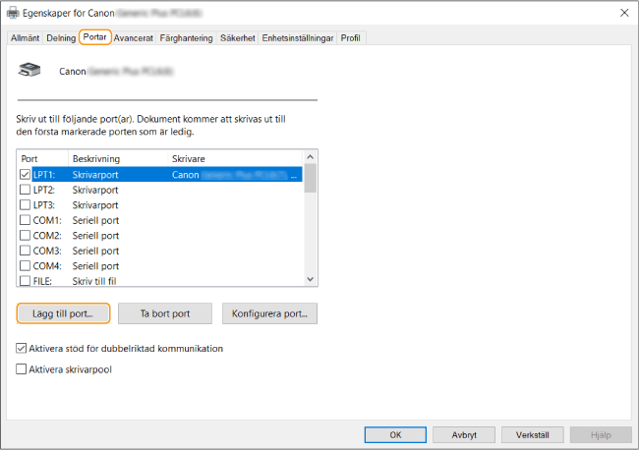Open the Färghantering tab
This screenshot has height=450, width=639.
click(187, 37)
